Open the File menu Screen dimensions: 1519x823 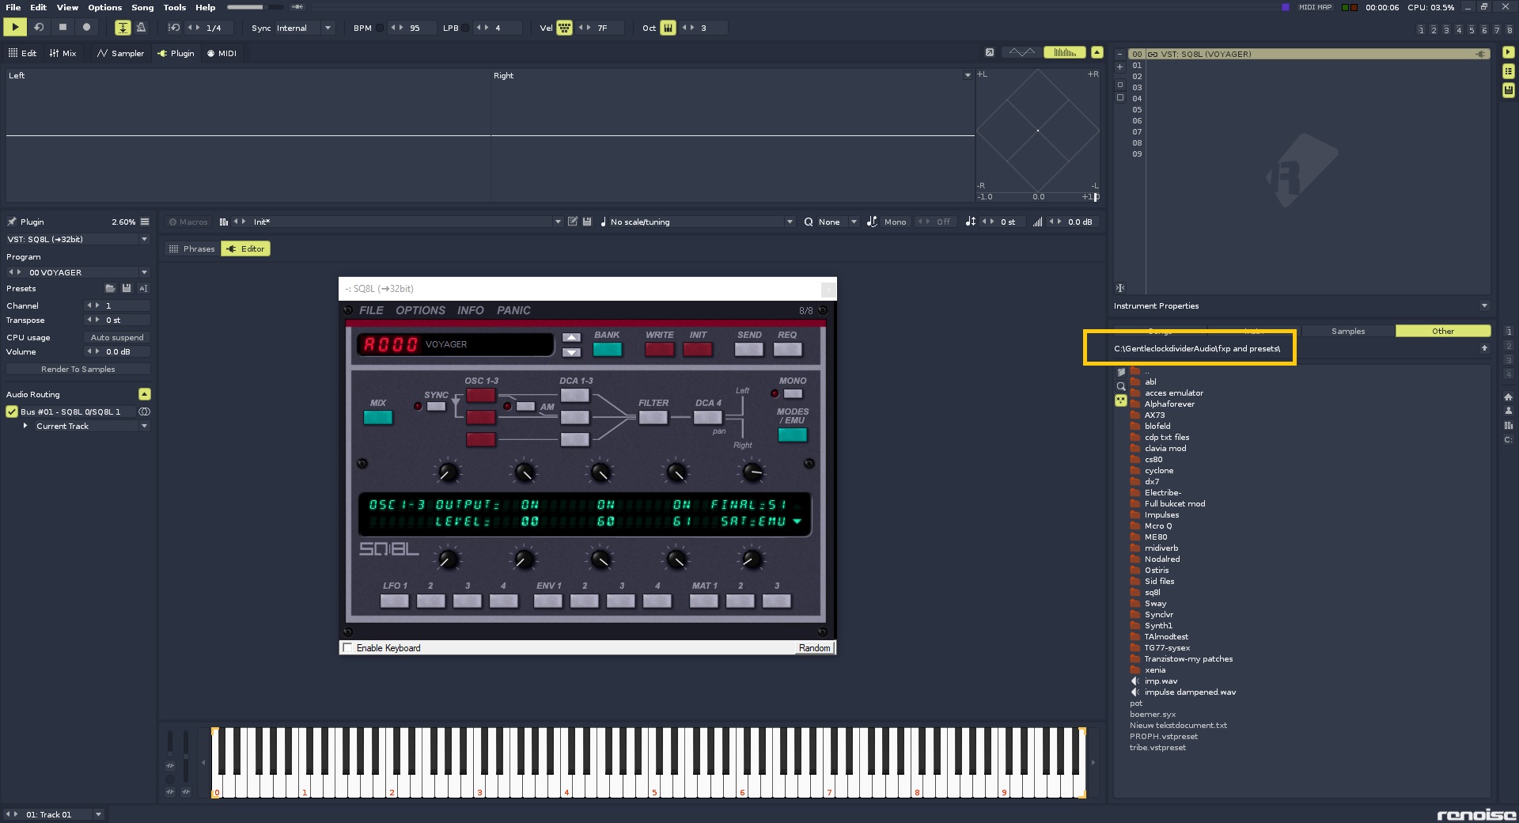coord(13,7)
